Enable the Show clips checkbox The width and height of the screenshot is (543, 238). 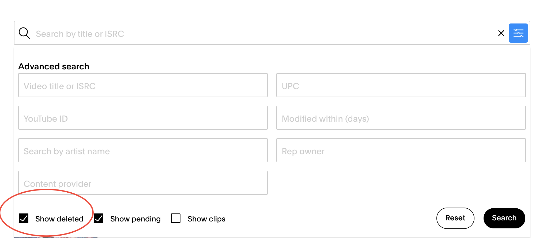tap(176, 218)
